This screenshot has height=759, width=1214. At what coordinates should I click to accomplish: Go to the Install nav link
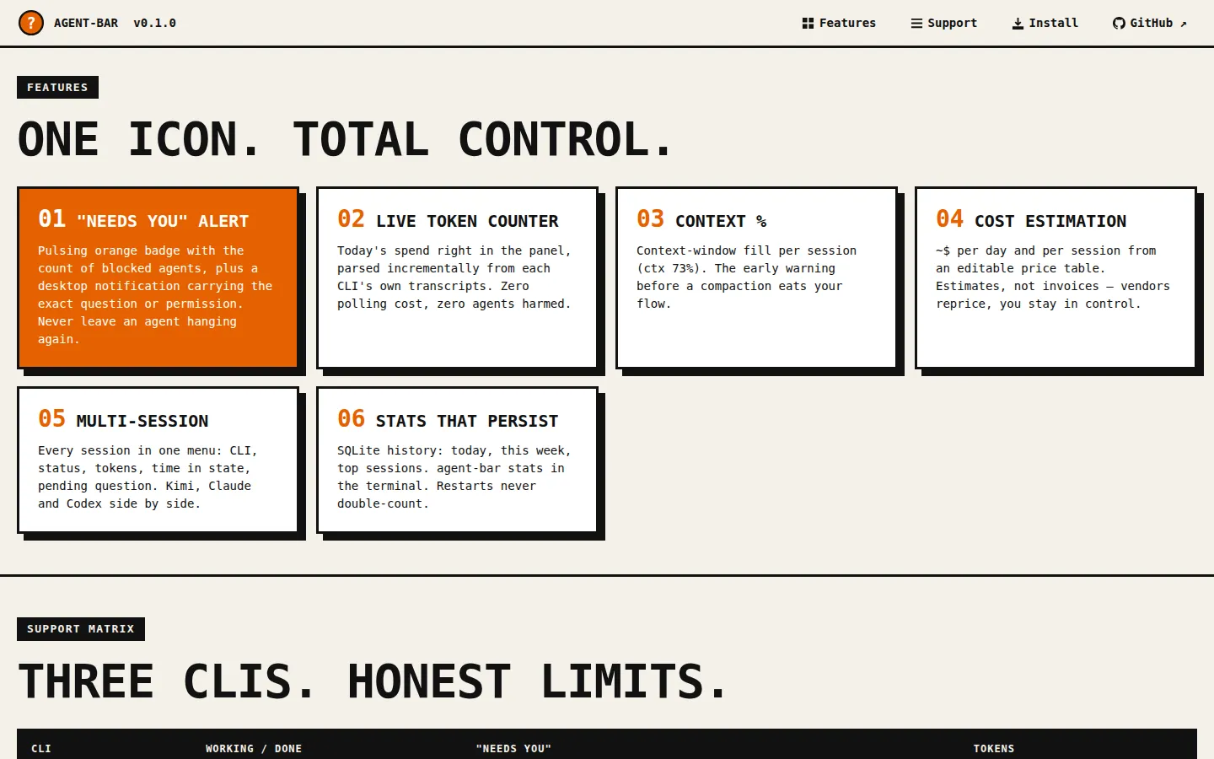pos(1045,23)
